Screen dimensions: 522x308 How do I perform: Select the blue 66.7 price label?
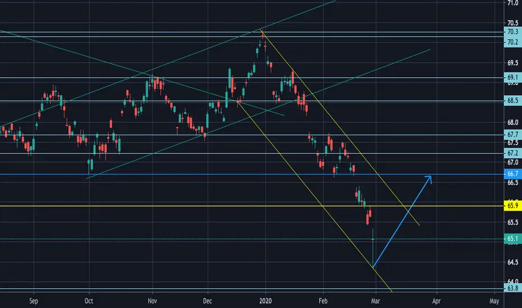pos(512,174)
